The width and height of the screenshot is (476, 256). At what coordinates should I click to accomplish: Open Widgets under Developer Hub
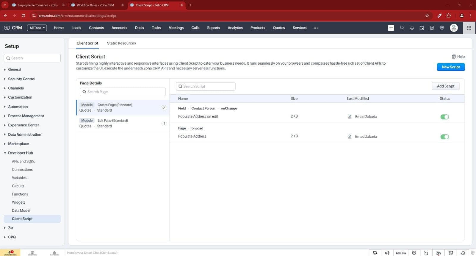point(18,202)
